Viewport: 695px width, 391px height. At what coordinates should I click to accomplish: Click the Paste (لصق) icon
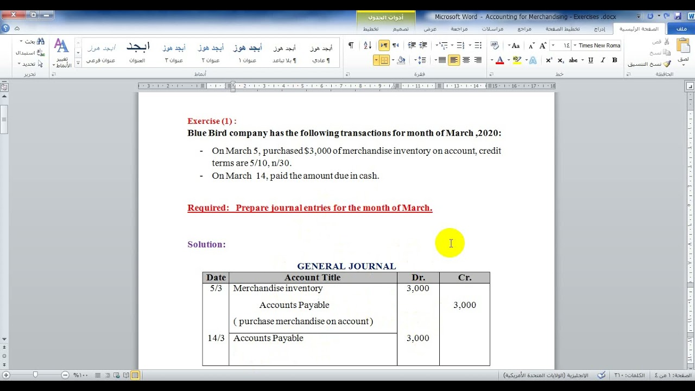click(x=683, y=46)
